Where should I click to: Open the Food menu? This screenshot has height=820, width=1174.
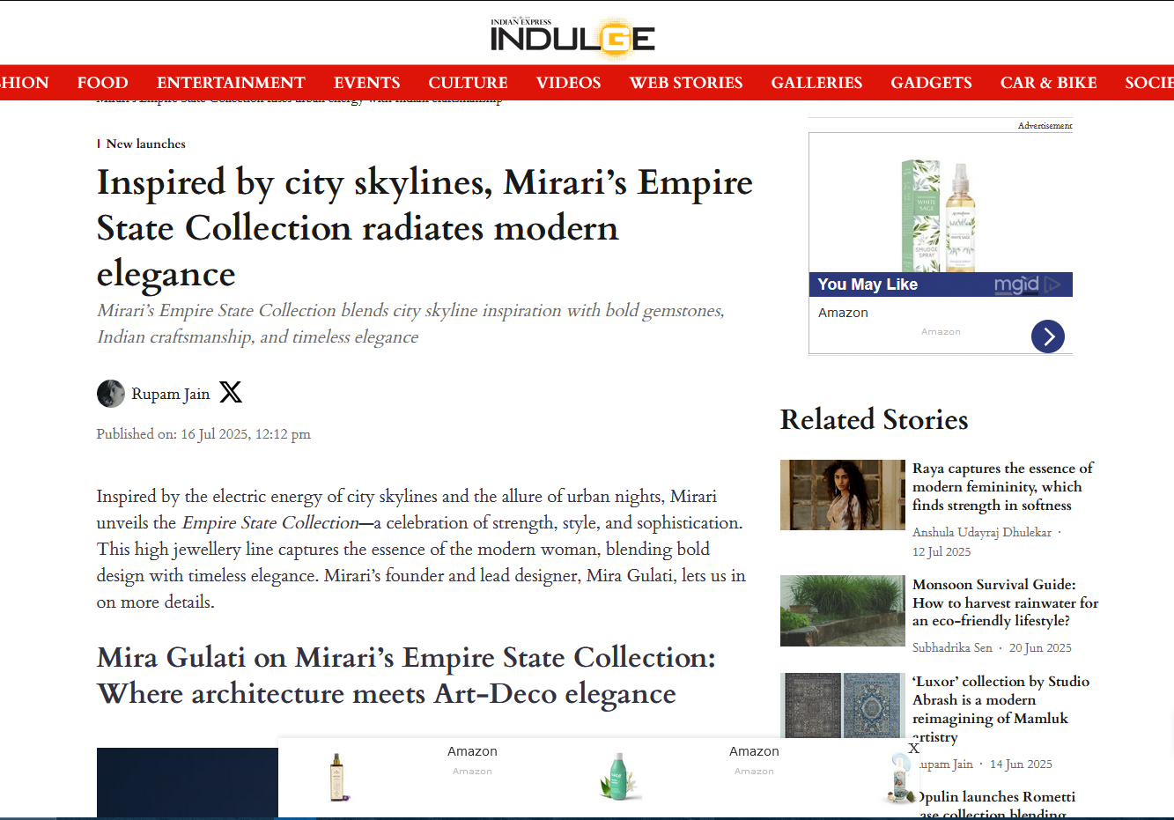103,83
